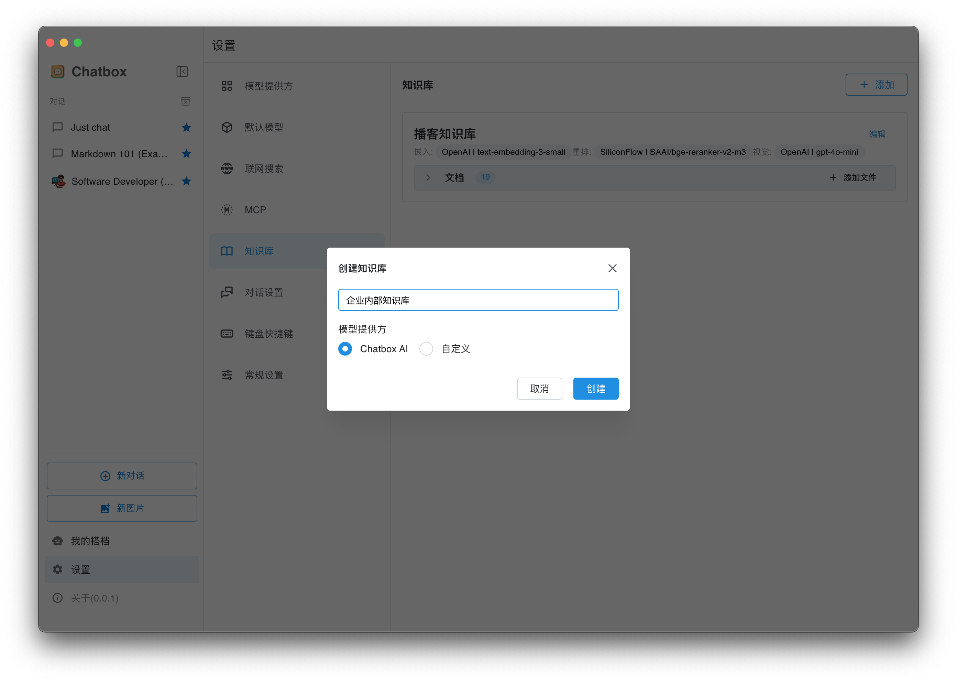Open 键盘快捷键 settings tab
Screen dimensions: 957x683
[x=268, y=334]
